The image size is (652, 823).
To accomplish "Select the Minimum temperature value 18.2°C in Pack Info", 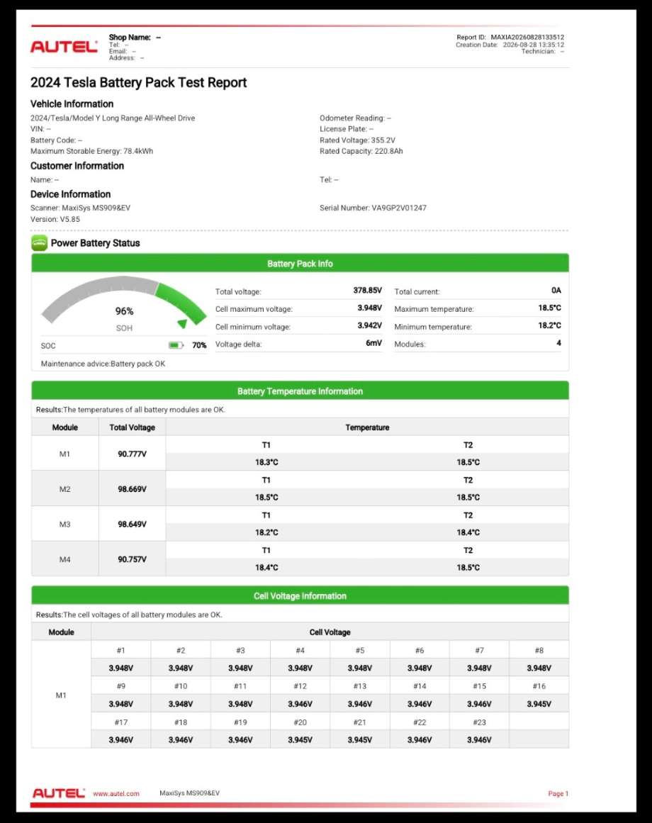I will tap(549, 325).
